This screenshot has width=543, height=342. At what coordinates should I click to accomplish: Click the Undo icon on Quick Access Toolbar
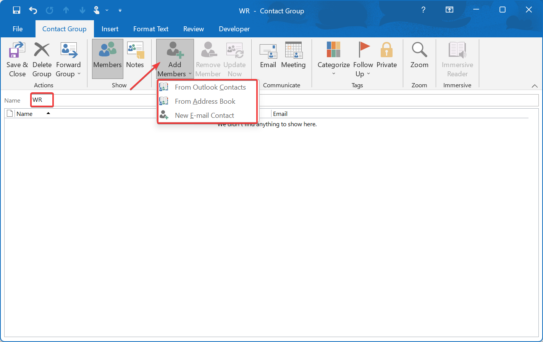pos(33,10)
